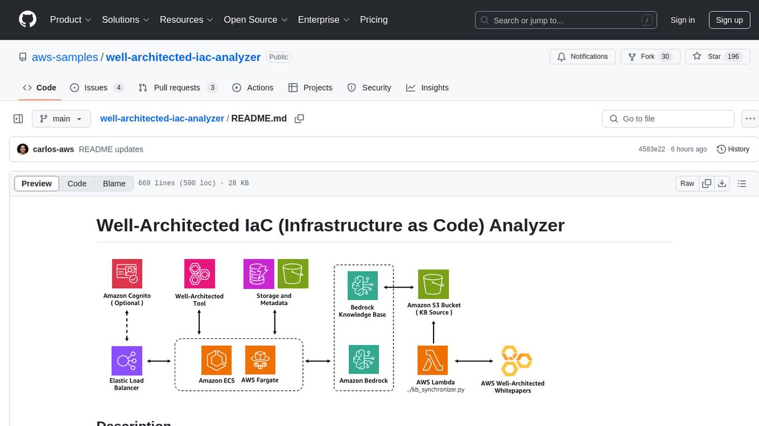The height and width of the screenshot is (426, 759).
Task: Open the more file actions menu
Action: 750,119
